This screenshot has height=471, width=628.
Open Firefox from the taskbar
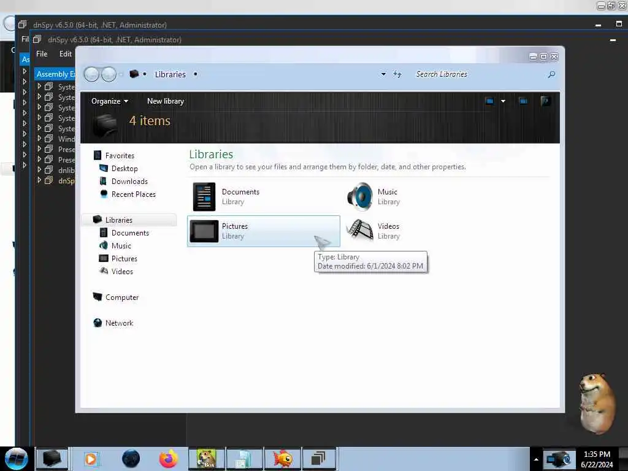(169, 459)
